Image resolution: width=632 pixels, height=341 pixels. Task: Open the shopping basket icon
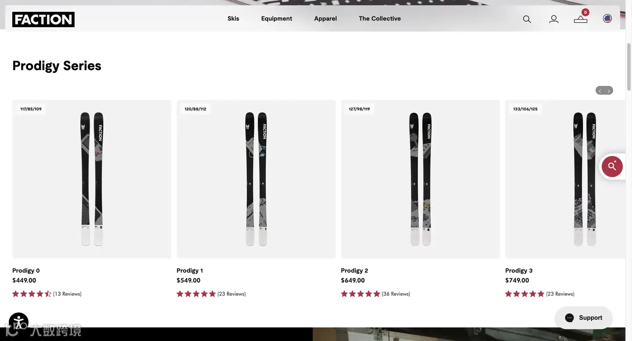581,19
